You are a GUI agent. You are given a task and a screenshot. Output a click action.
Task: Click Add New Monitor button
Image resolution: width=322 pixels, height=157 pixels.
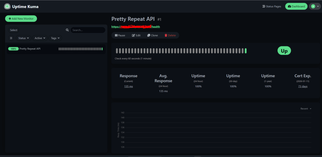tap(21, 19)
